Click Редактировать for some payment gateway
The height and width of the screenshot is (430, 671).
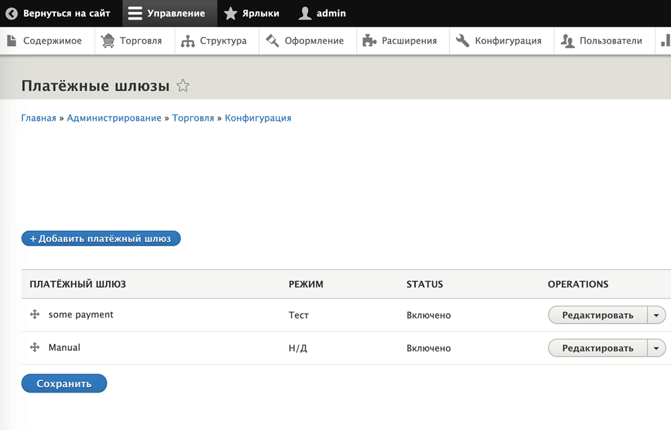(597, 315)
